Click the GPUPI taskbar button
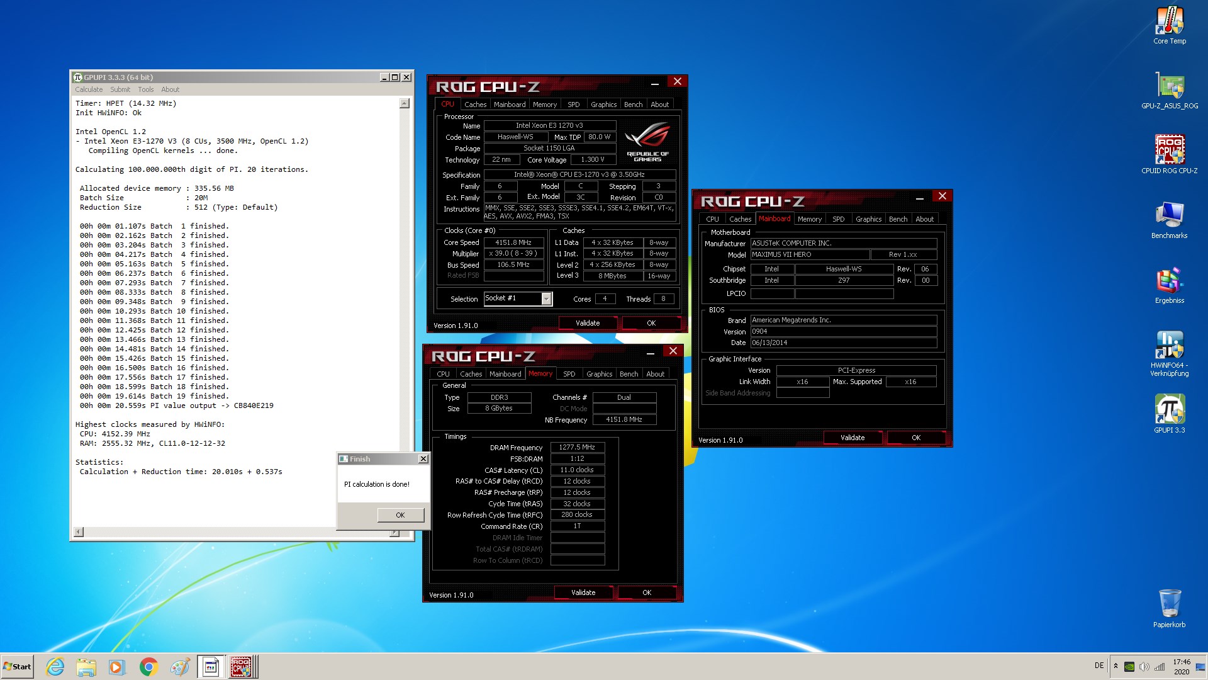1208x680 pixels. tap(211, 667)
